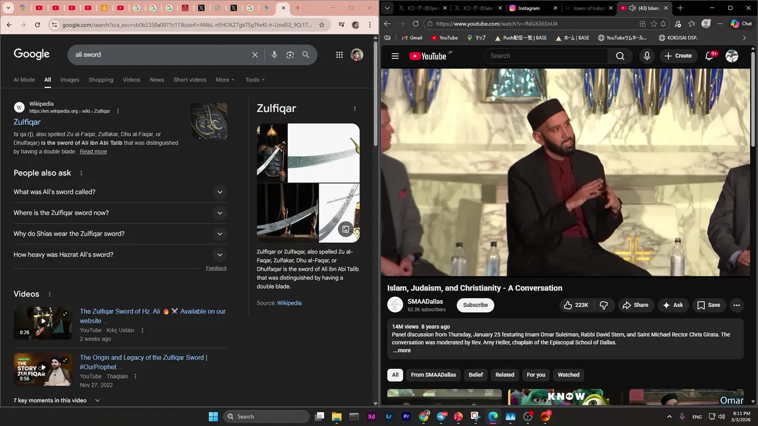Select the "Related" chip under the video
The image size is (758, 426).
(505, 375)
